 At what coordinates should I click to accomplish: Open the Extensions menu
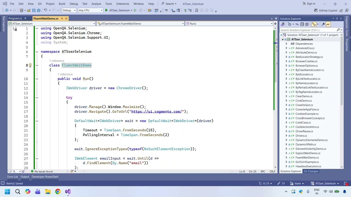(x=123, y=4)
